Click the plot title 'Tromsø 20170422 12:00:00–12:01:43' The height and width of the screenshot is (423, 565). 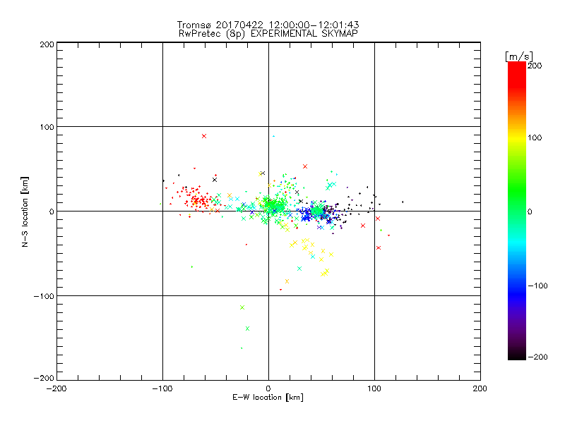(268, 25)
